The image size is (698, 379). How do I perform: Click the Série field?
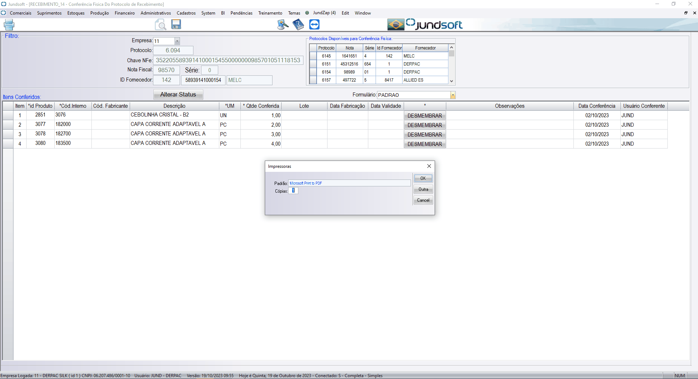coord(209,70)
